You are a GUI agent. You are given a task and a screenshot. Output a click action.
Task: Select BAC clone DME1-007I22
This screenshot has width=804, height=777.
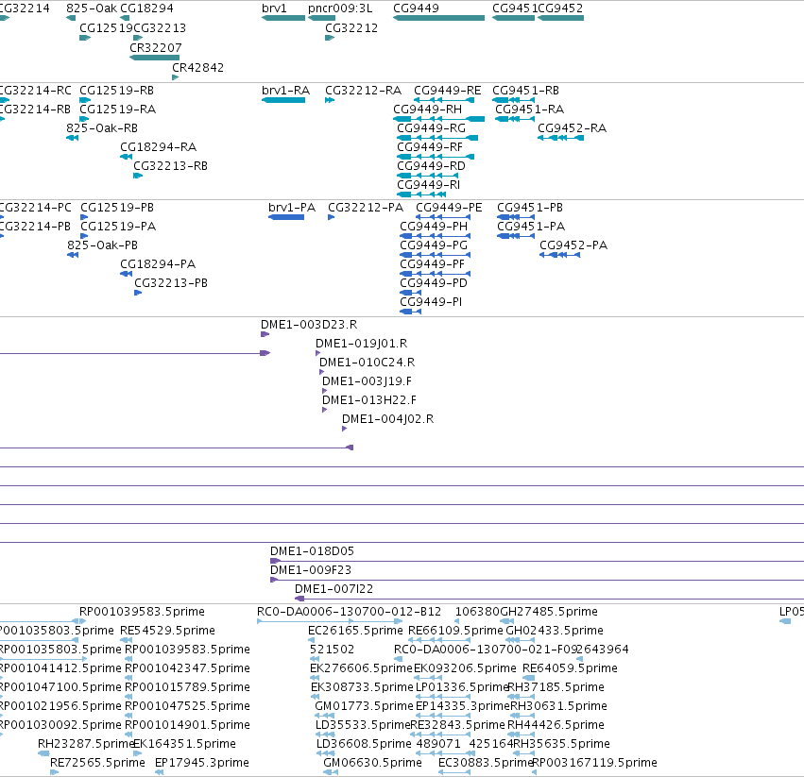[x=549, y=600]
